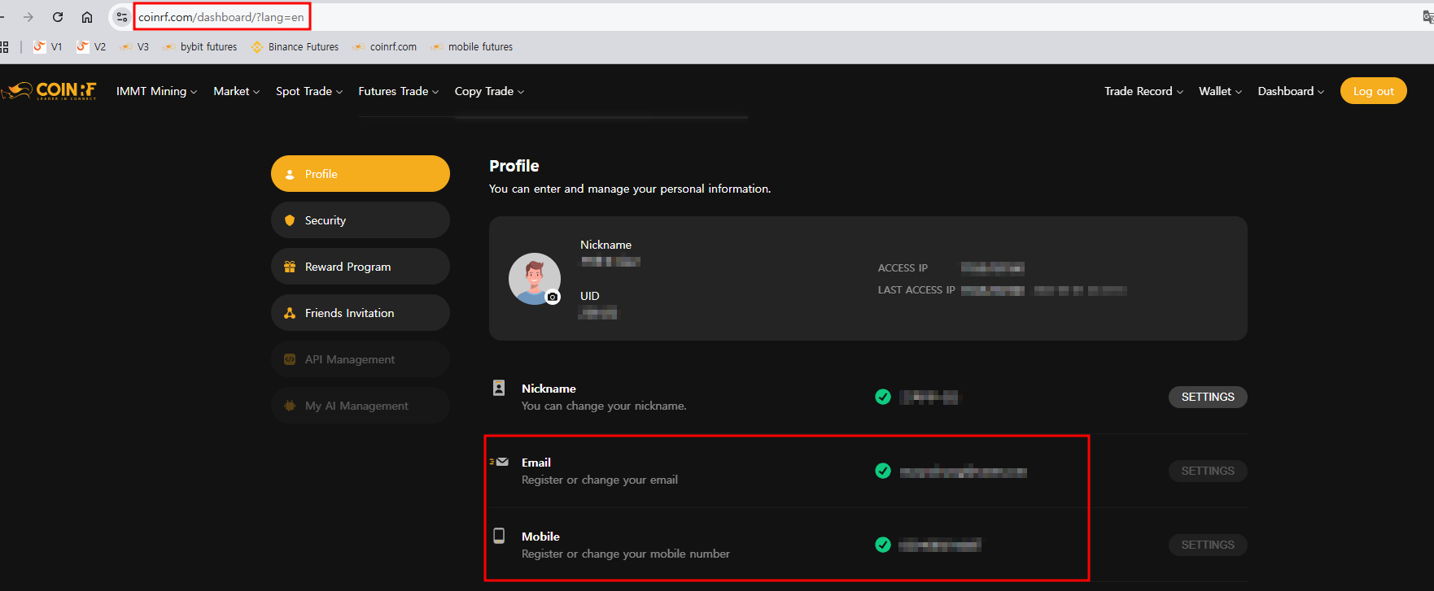Open the Trade Record dropdown
1434x591 pixels.
tap(1143, 91)
